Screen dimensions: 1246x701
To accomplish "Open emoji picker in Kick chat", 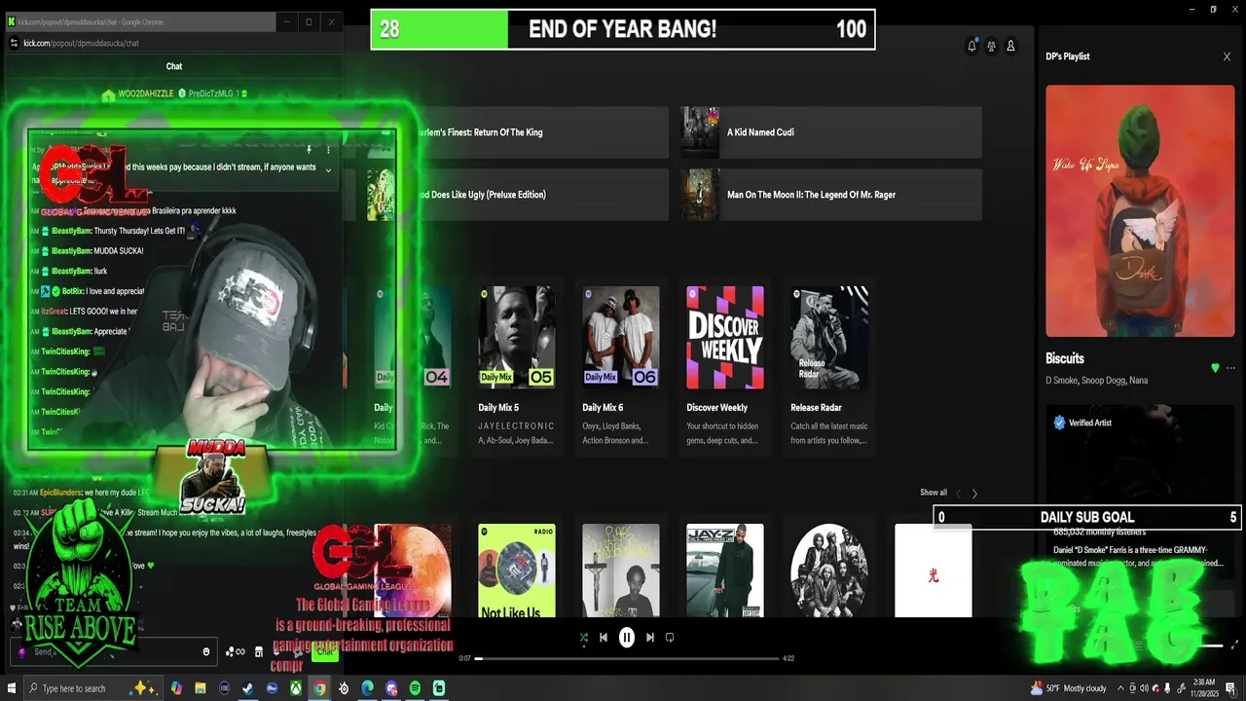I will (206, 651).
